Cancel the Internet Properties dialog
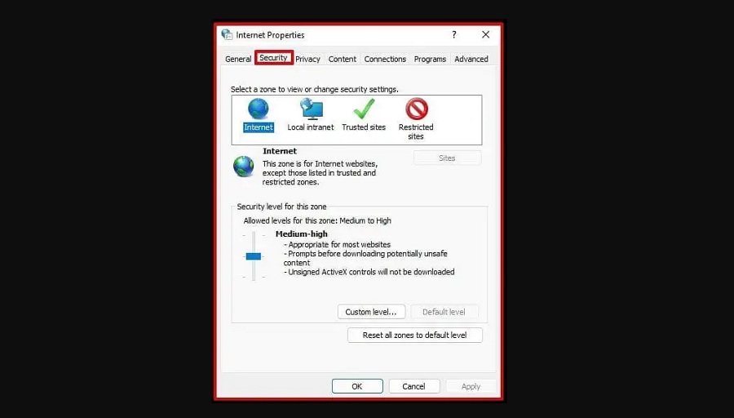This screenshot has width=734, height=418. (413, 386)
